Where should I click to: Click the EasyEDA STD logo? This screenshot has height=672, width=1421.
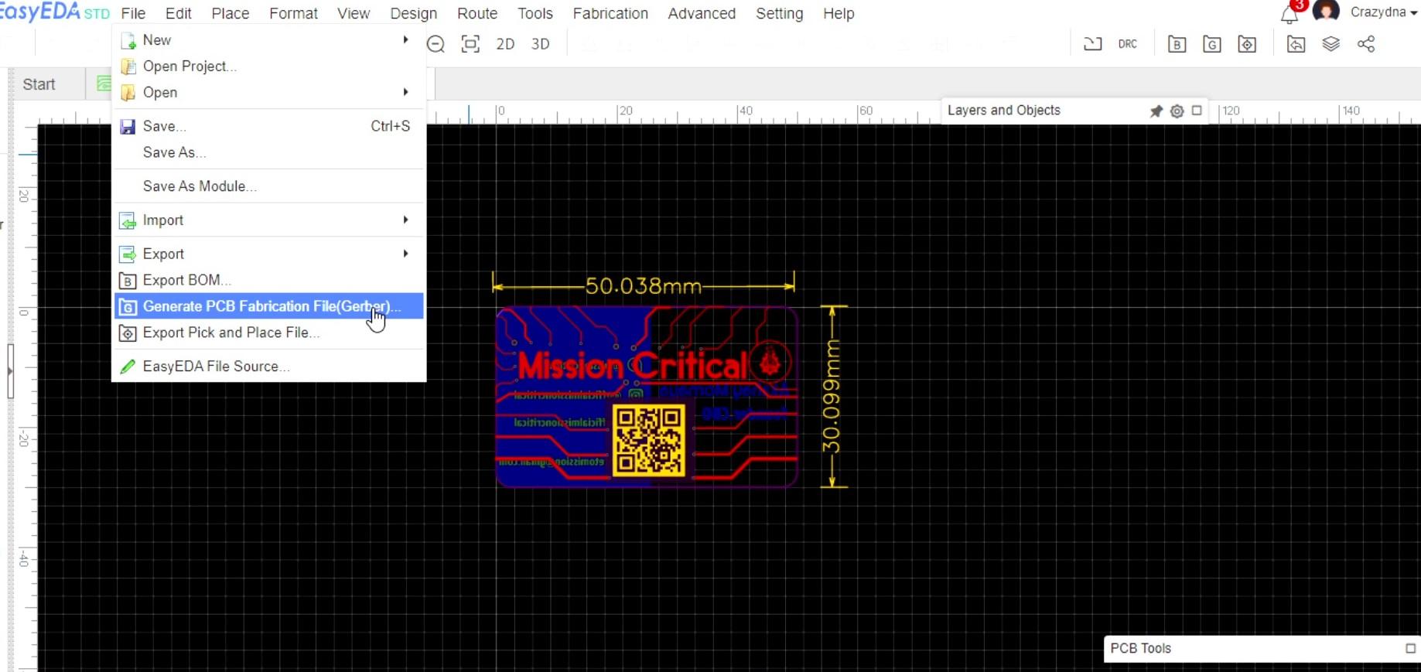(x=54, y=12)
